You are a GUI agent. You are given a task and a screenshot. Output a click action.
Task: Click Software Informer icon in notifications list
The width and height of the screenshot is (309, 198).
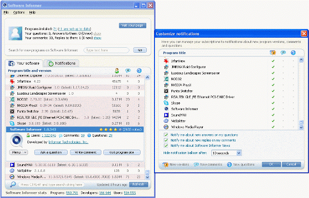point(166,109)
